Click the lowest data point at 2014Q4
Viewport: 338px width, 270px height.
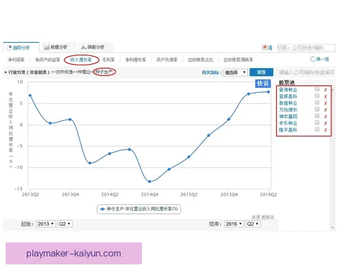pos(150,182)
